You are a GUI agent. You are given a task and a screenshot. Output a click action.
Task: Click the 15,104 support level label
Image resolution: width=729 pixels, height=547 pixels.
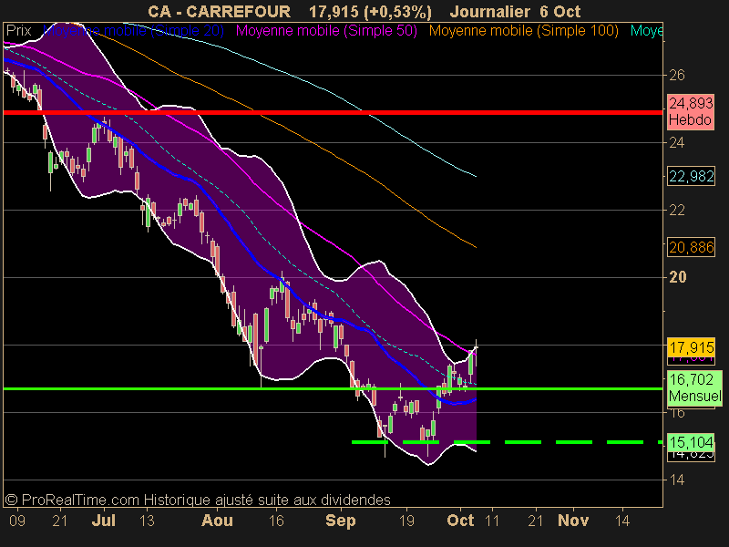click(x=691, y=442)
